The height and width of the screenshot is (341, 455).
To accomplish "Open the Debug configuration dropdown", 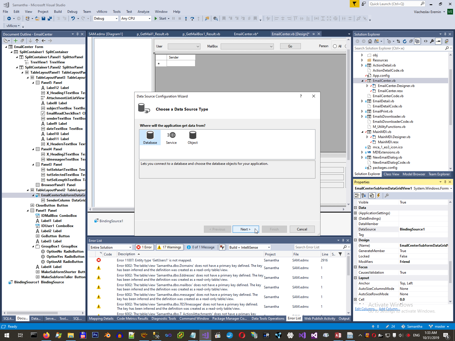I will tap(106, 18).
